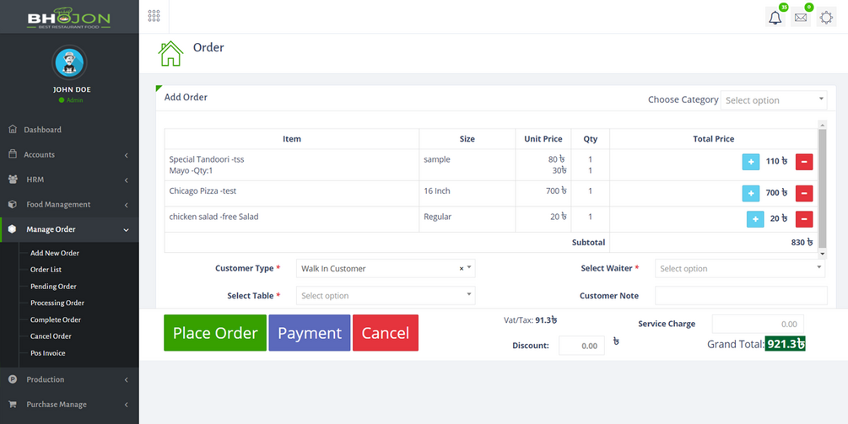Open Add New Order page
This screenshot has width=848, height=424.
(x=55, y=253)
